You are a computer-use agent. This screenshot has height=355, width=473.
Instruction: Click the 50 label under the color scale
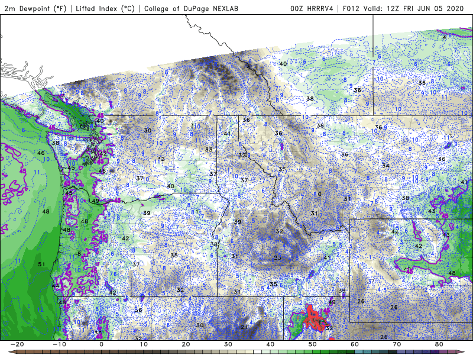313,344
